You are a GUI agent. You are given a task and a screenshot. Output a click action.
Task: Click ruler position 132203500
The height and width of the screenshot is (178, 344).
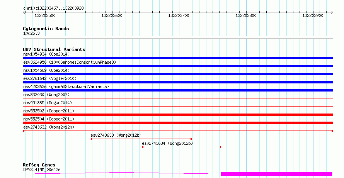[45, 15]
